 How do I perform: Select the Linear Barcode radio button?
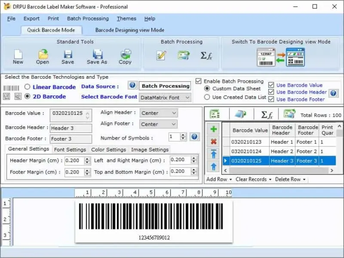(x=27, y=87)
